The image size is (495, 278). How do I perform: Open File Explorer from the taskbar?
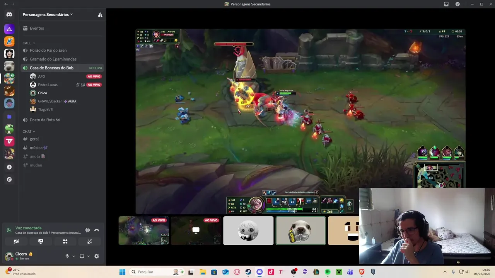(x=203, y=272)
